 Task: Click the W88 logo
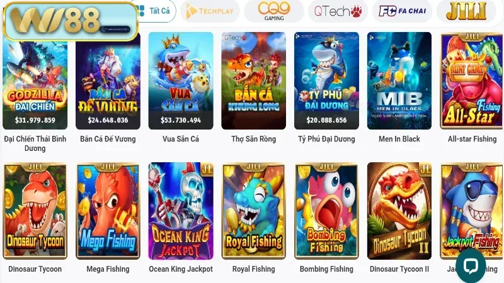click(x=71, y=21)
